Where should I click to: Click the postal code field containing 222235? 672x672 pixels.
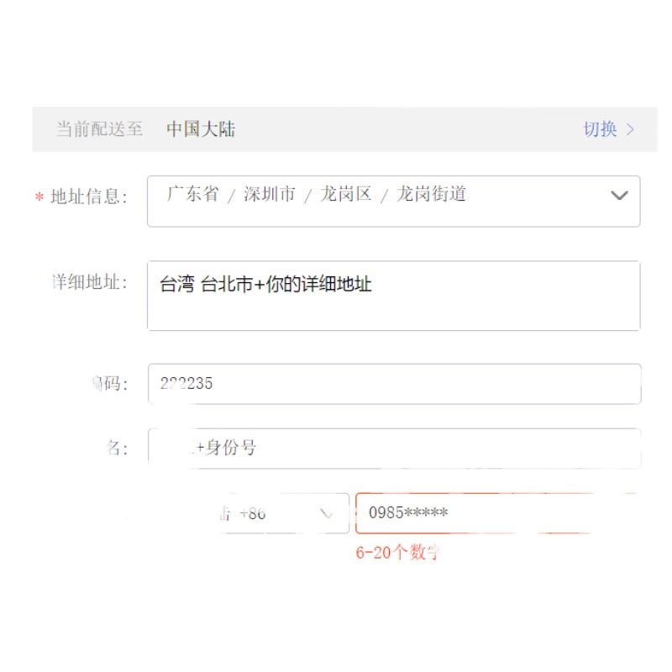tap(393, 384)
